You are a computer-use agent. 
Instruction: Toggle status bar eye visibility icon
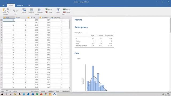click(10, 91)
